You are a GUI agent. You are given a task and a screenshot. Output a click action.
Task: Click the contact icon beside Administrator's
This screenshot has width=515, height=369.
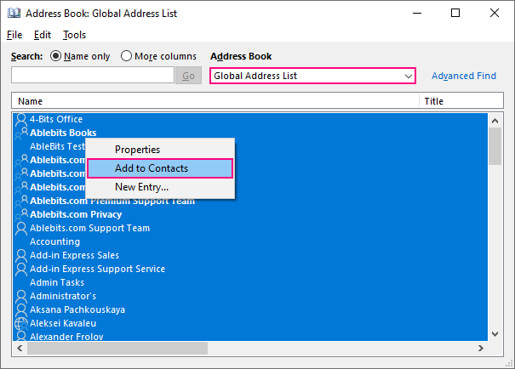pos(21,296)
